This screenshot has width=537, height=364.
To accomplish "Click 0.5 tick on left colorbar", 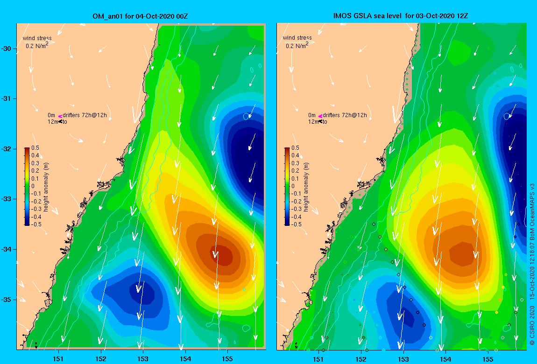I will point(35,148).
